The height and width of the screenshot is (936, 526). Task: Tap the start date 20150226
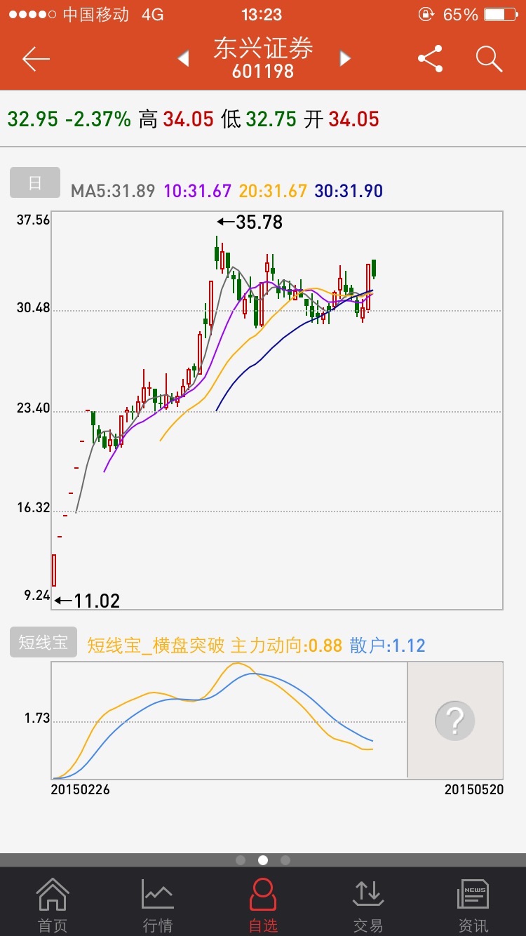click(81, 789)
